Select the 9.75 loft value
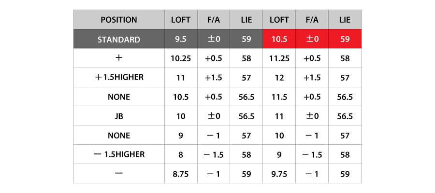 [278, 174]
